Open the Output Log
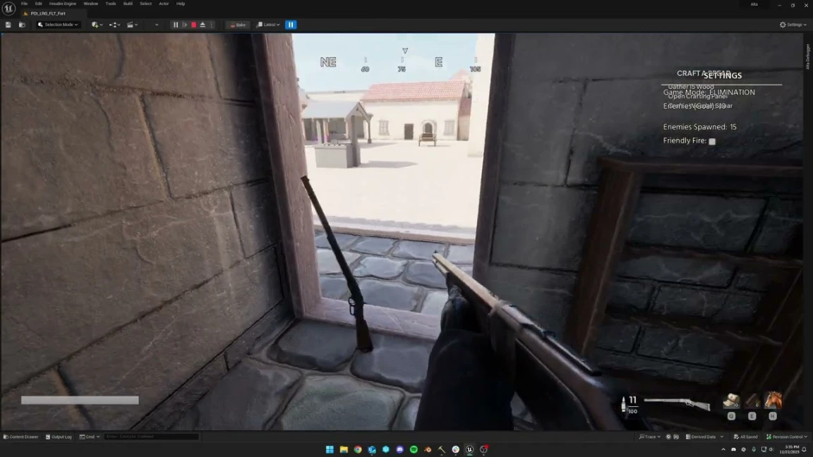Screen dimensions: 813x457 pyautogui.click(x=59, y=437)
